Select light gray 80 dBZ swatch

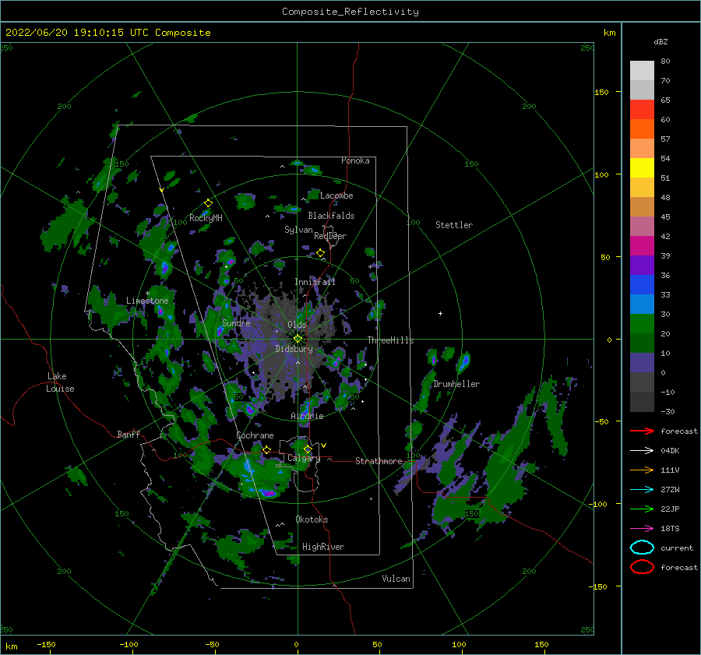pyautogui.click(x=642, y=70)
